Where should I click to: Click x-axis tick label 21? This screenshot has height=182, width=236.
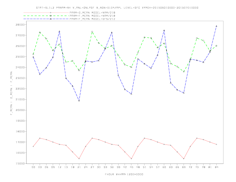pos(79,167)
